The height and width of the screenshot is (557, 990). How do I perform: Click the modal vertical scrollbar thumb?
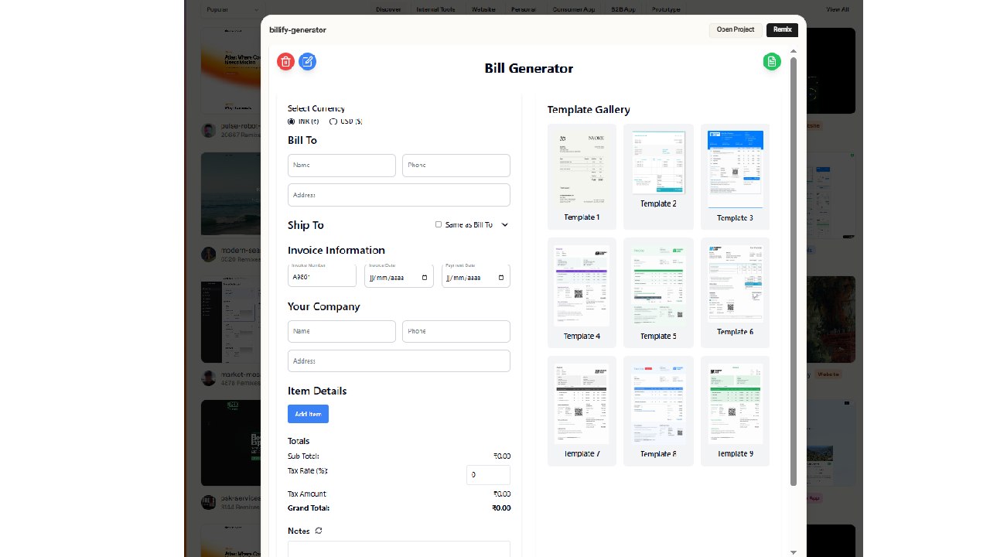tap(794, 272)
